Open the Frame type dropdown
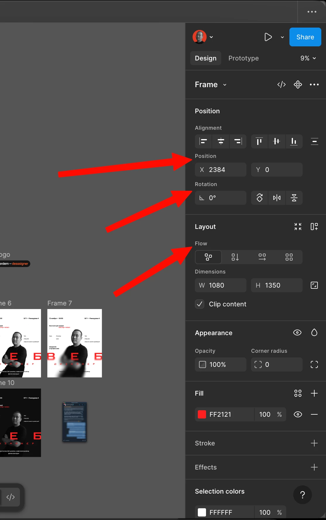 (211, 85)
